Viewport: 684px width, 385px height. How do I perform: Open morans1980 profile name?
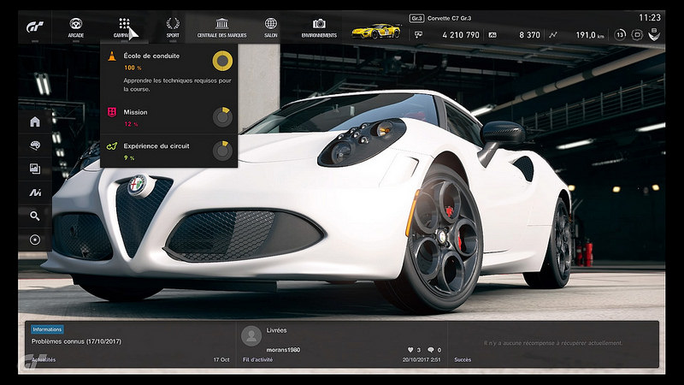click(x=283, y=350)
